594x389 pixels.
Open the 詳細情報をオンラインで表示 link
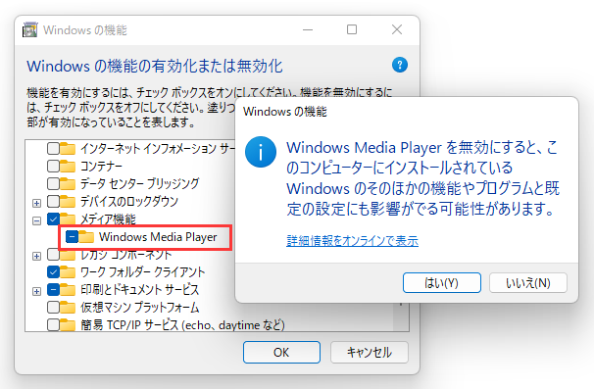tap(352, 240)
